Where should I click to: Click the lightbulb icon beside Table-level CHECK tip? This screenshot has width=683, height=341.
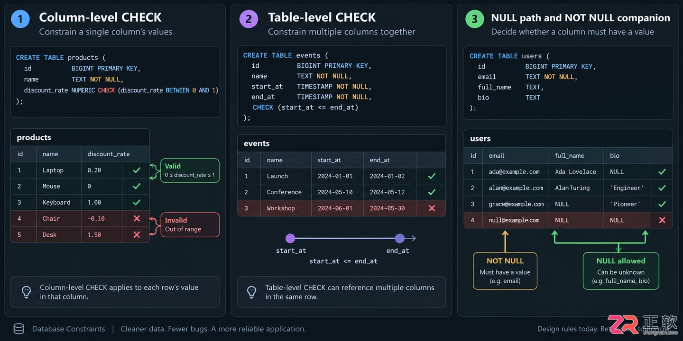(252, 292)
